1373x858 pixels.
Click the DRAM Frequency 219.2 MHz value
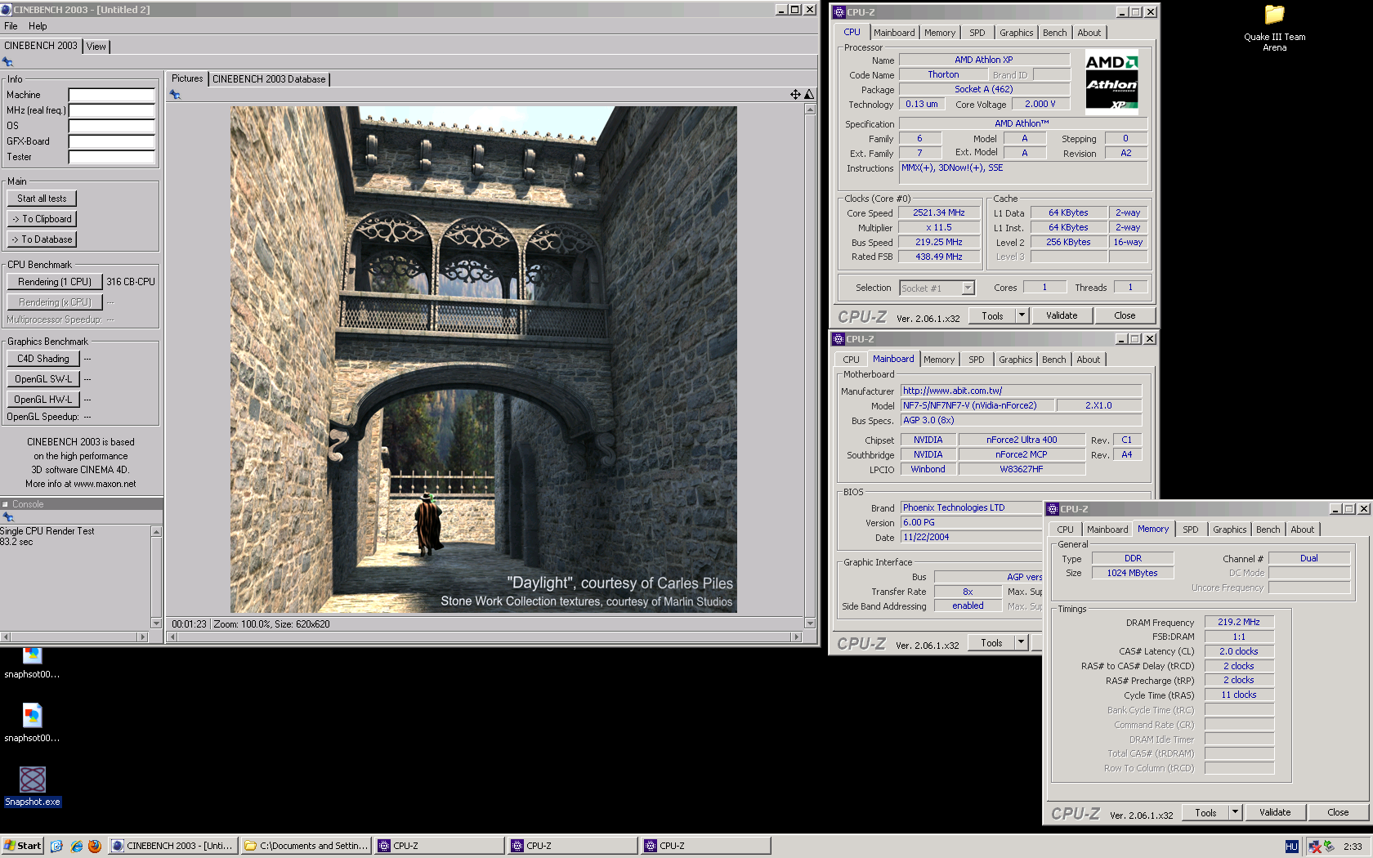pos(1239,622)
